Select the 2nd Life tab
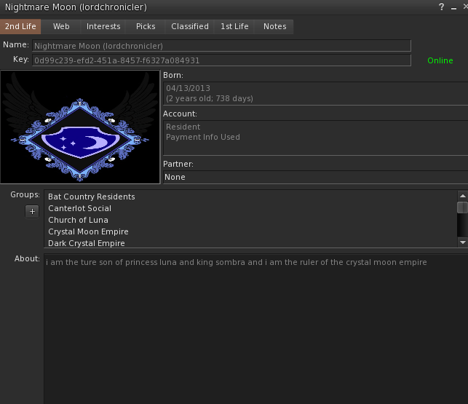Image resolution: width=468 pixels, height=404 pixels. [x=20, y=26]
